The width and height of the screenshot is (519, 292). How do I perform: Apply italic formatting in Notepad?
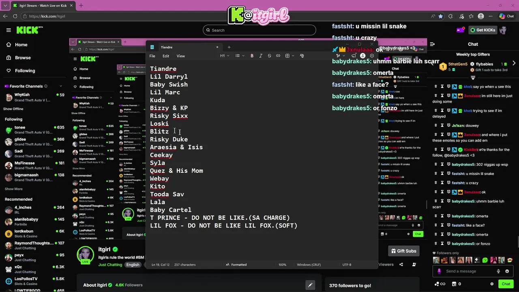[x=261, y=56]
